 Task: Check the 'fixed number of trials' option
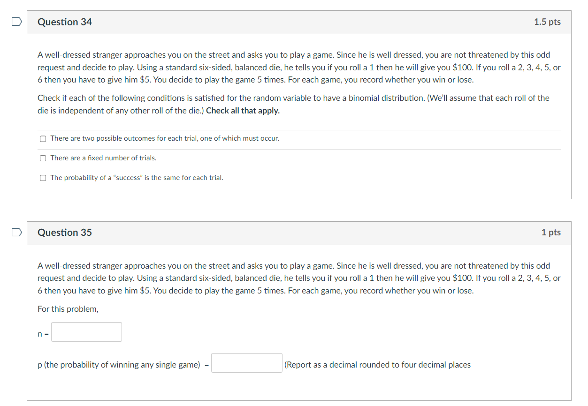point(43,158)
